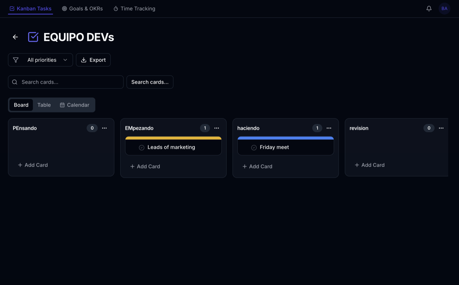Click the filter funnel icon
459x285 pixels.
click(16, 60)
